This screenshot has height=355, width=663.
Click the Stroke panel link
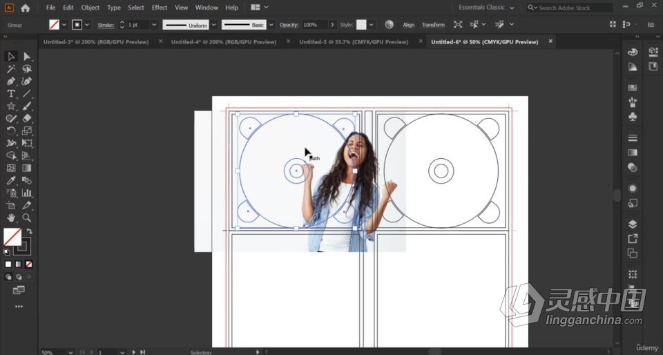[x=106, y=25]
